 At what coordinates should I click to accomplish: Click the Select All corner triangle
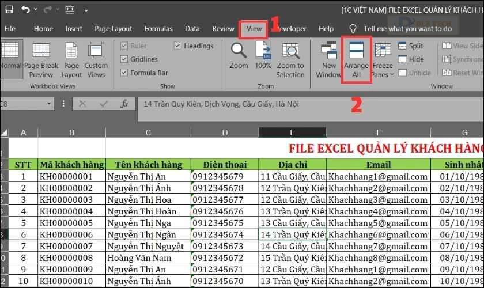4,132
